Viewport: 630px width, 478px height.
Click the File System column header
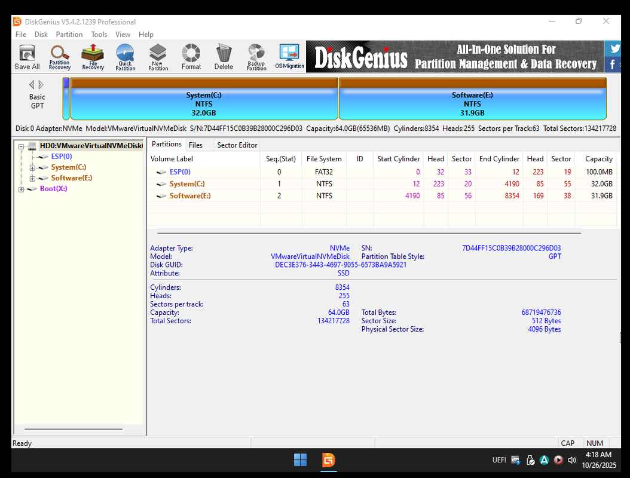pos(324,159)
